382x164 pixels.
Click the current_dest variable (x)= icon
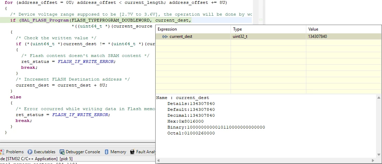(165, 36)
